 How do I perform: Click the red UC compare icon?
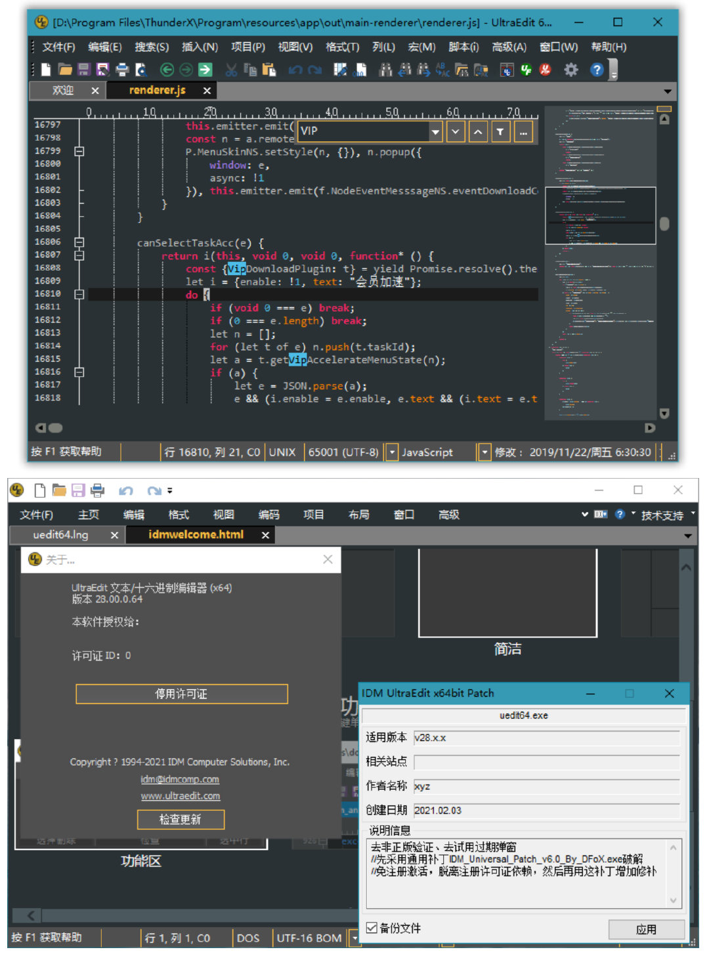[545, 70]
